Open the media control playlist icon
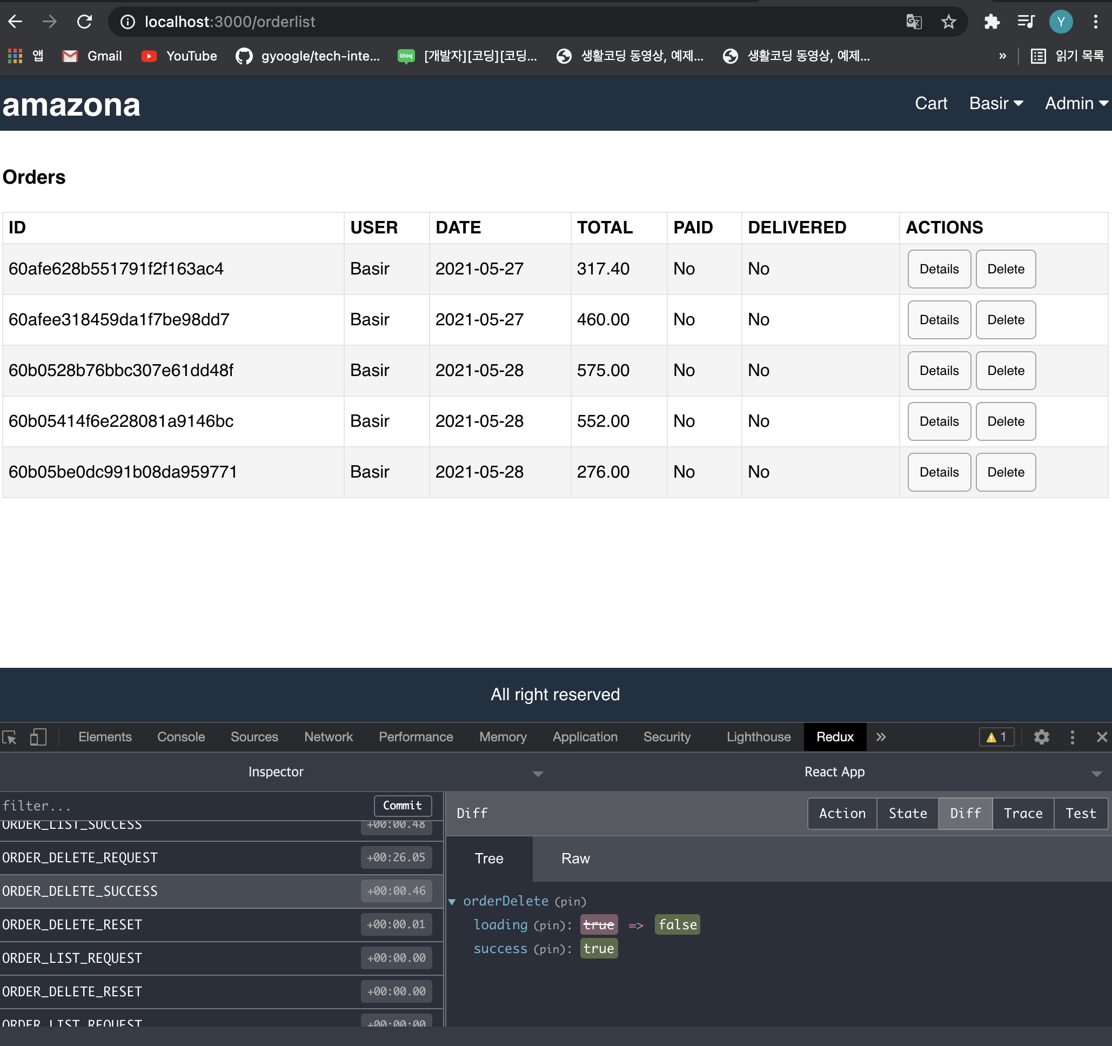 pyautogui.click(x=1026, y=22)
